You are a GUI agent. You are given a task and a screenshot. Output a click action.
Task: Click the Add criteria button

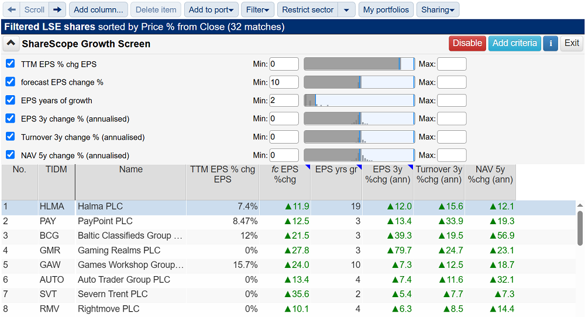(x=515, y=43)
